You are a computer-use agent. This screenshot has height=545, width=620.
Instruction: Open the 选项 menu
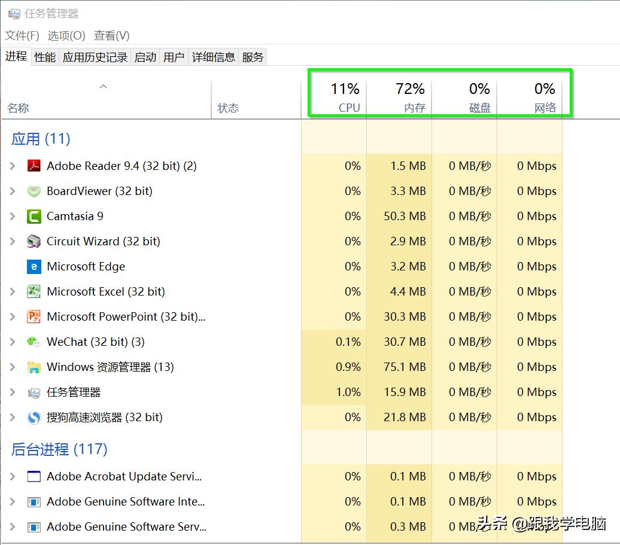click(x=66, y=35)
